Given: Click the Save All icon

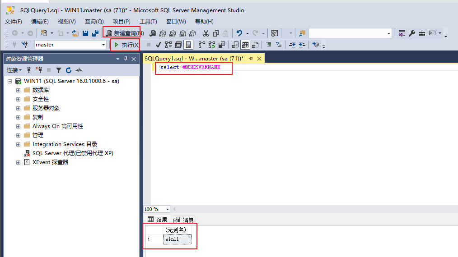Looking at the screenshot, I should click(x=95, y=33).
